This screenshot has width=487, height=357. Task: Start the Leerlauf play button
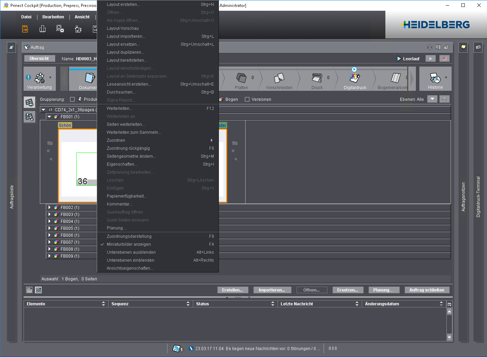pos(430,59)
